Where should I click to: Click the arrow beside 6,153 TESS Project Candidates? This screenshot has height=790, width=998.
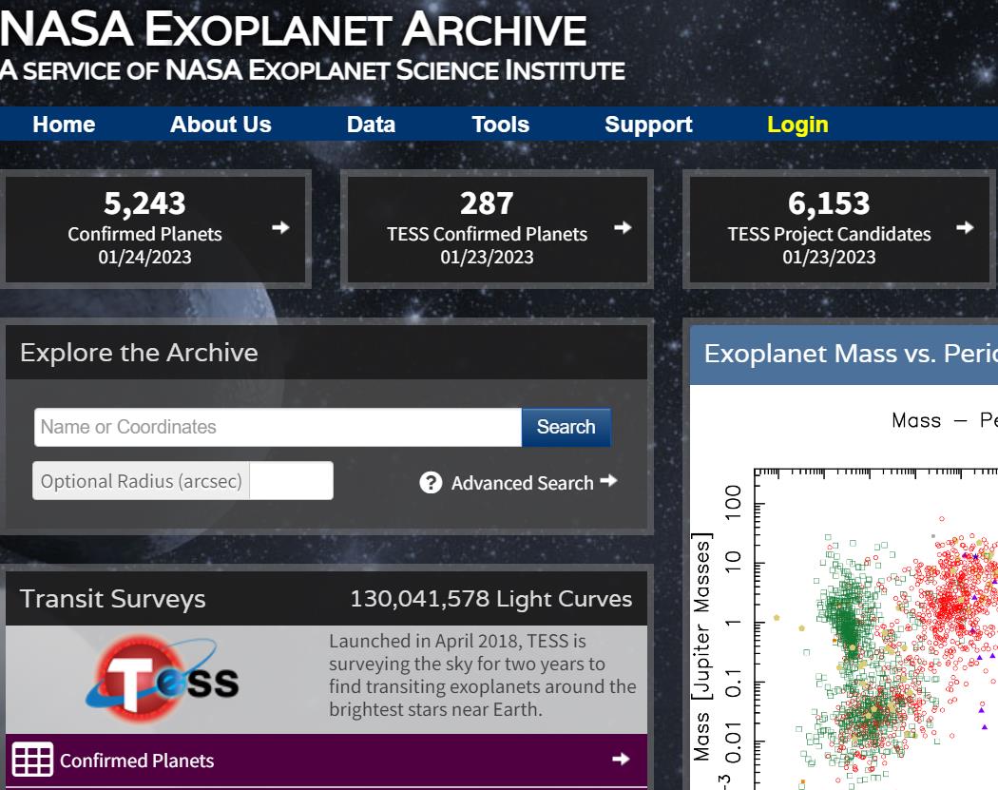[x=965, y=227]
